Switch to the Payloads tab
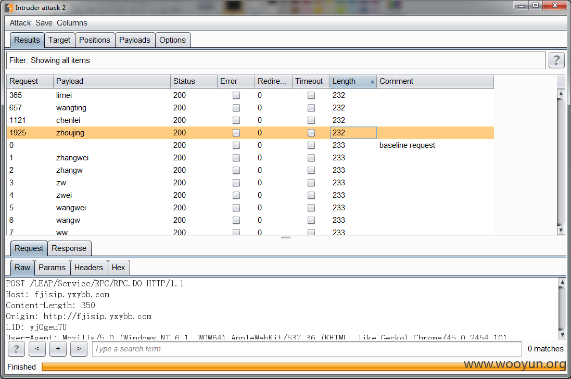This screenshot has width=571, height=379. pyautogui.click(x=134, y=40)
